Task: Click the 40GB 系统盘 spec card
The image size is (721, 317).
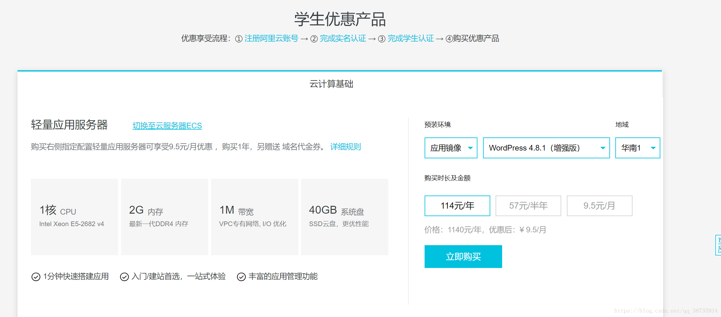Action: click(x=345, y=217)
